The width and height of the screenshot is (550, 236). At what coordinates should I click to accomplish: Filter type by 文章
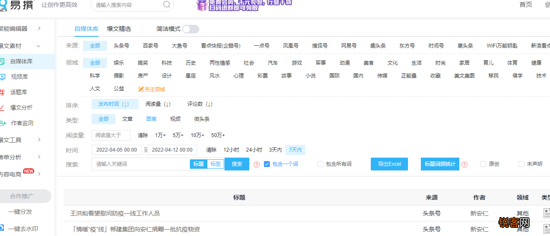point(127,119)
